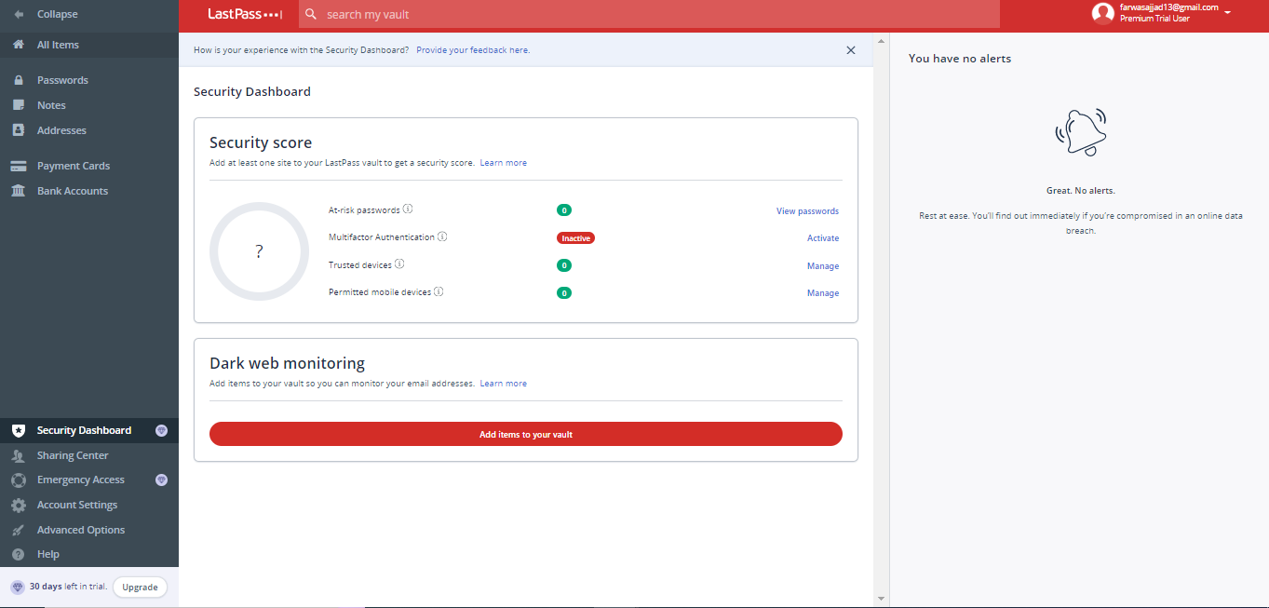
Task: Click the scrollbar down arrow
Action: (x=881, y=598)
